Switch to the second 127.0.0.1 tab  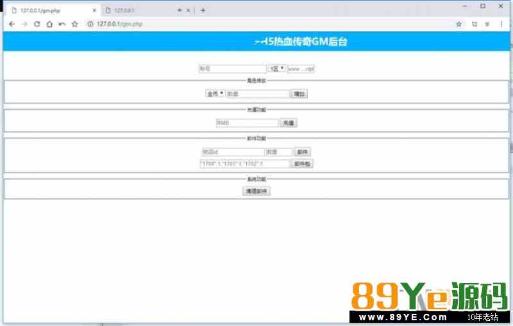140,10
